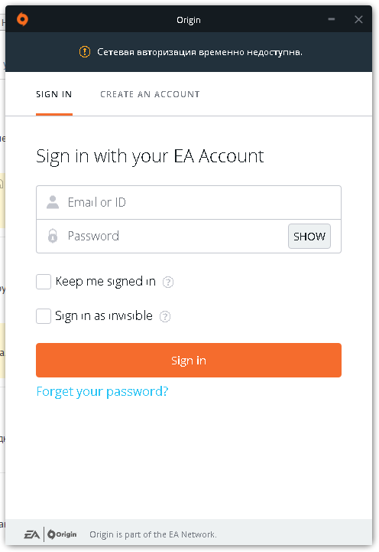Open help tooltip for Sign in as invisible
Screen dimensions: 379x552
(165, 316)
